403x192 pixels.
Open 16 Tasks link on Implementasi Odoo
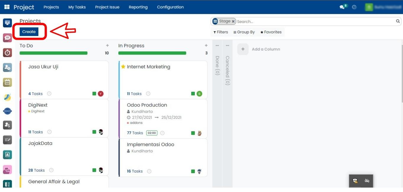[135, 171]
